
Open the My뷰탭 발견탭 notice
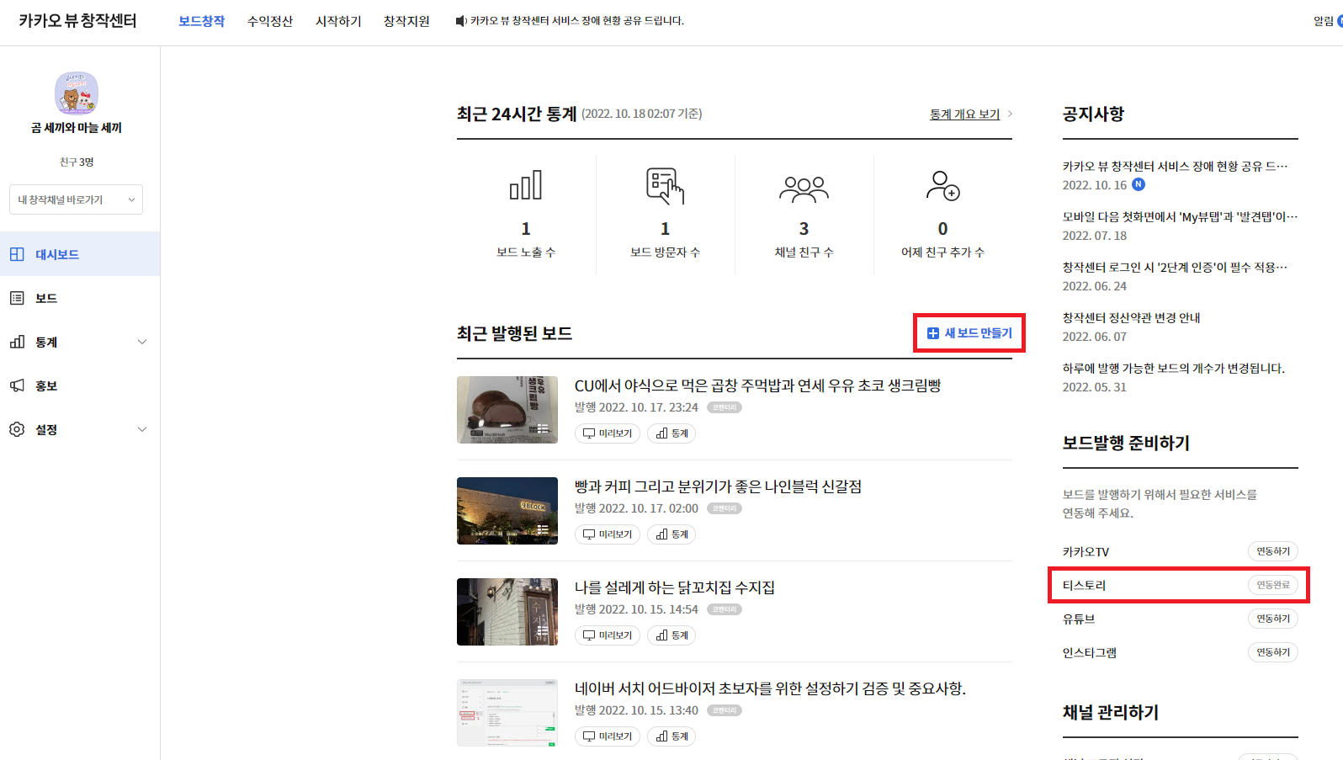pos(1180,217)
